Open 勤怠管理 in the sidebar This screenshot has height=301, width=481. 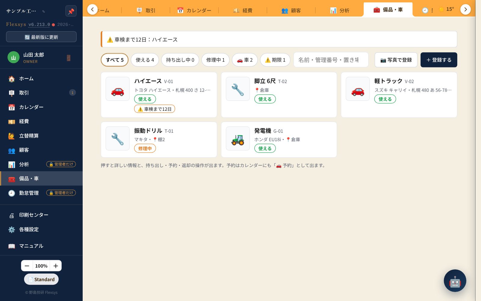coord(41,193)
